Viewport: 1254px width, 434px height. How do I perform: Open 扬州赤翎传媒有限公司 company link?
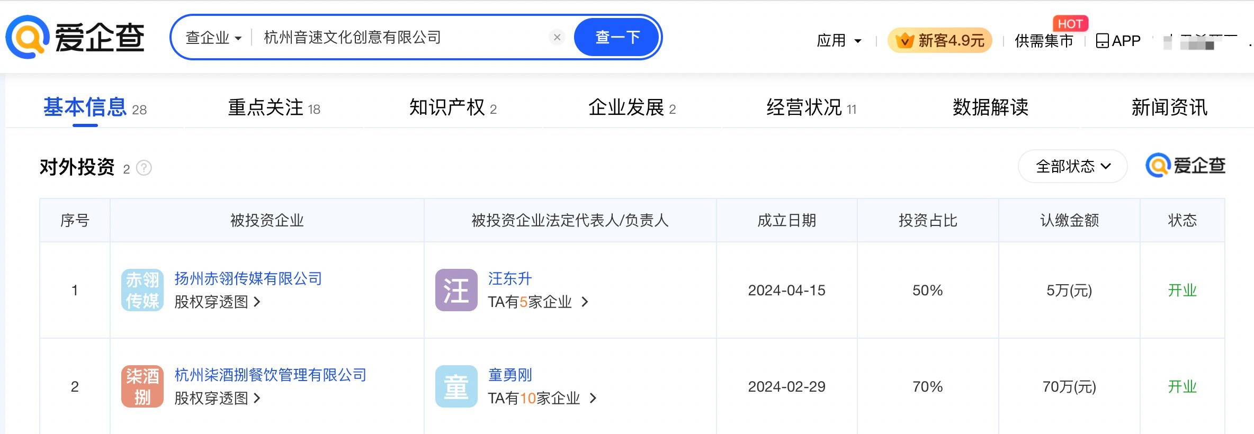coord(248,278)
